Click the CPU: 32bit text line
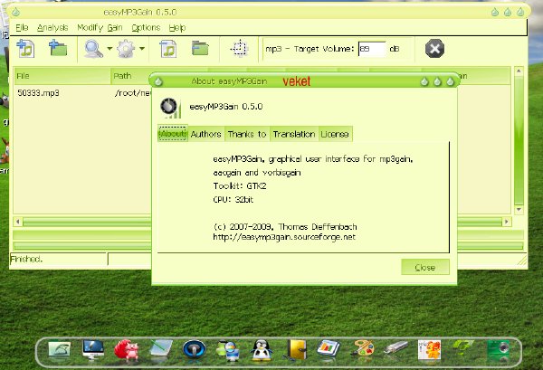 coord(233,200)
